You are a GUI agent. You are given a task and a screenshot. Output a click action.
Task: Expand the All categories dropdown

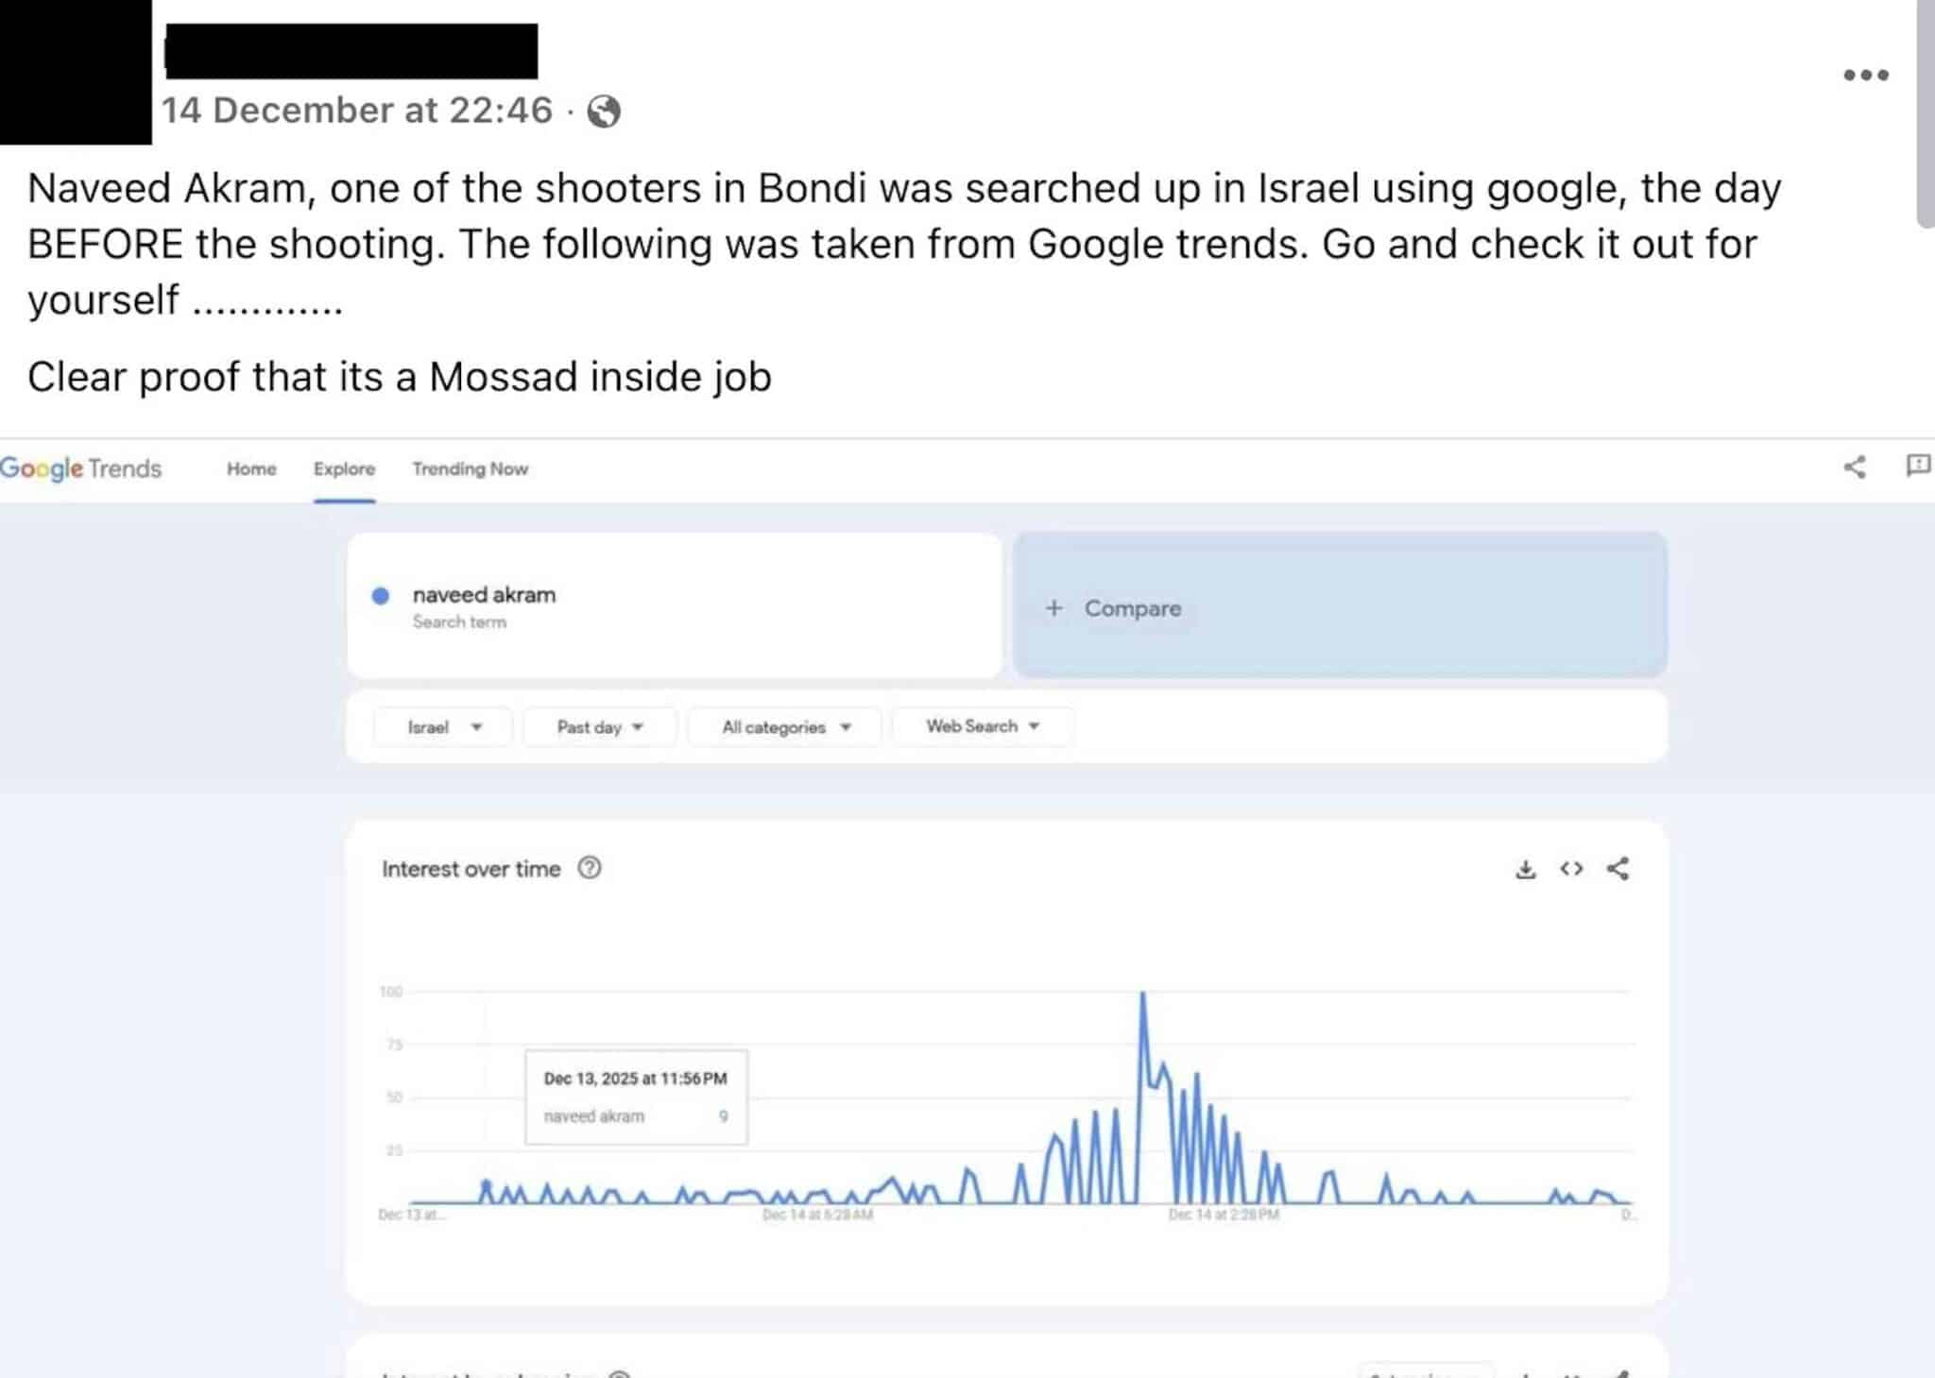click(x=784, y=727)
